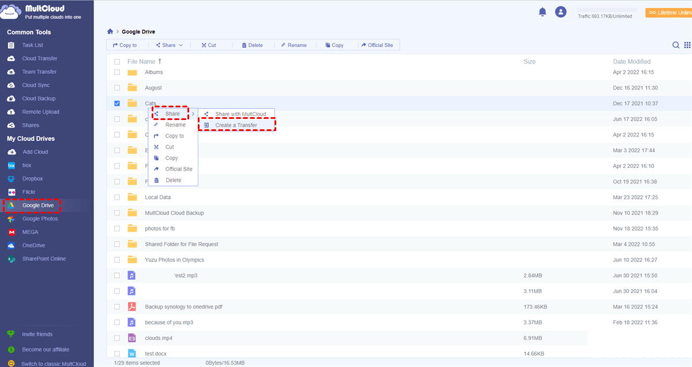Image resolution: width=692 pixels, height=367 pixels.
Task: Open the Albums folder
Action: tap(154, 72)
